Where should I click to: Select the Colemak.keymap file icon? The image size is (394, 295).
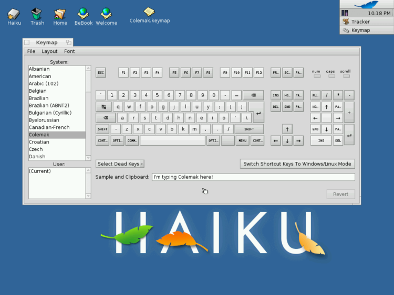click(x=150, y=16)
